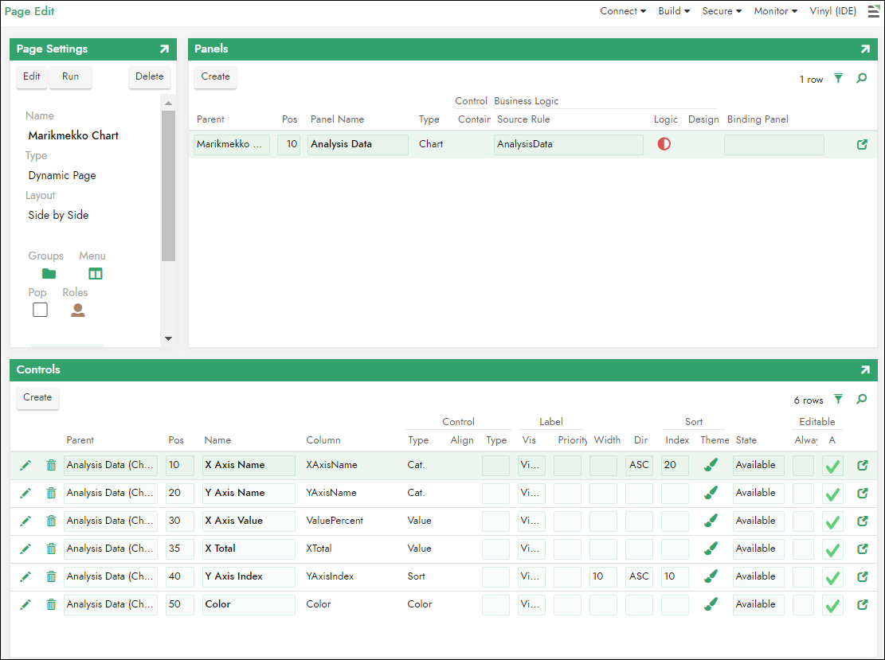Open the Build dropdown menu
This screenshot has height=660, width=885.
click(674, 11)
